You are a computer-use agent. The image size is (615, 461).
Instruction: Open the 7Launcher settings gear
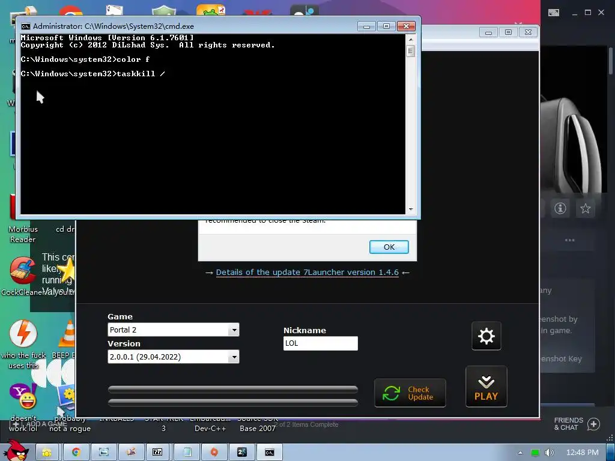click(486, 336)
